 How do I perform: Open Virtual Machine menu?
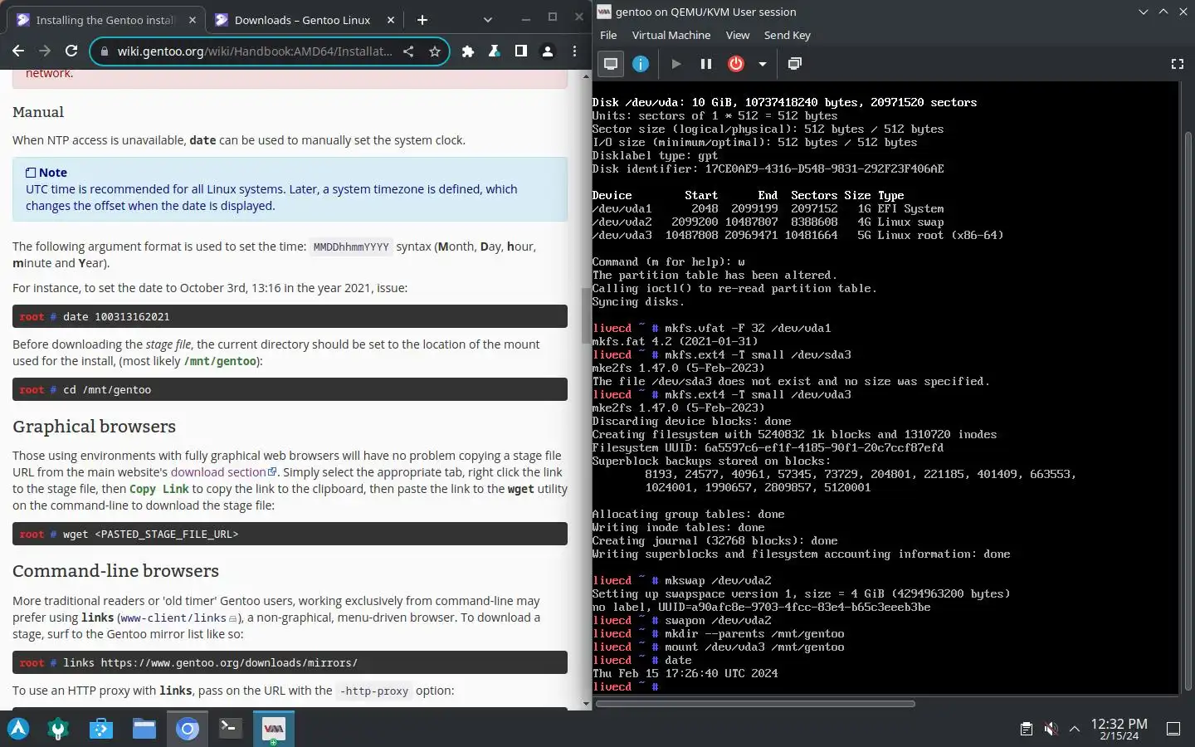(x=671, y=35)
